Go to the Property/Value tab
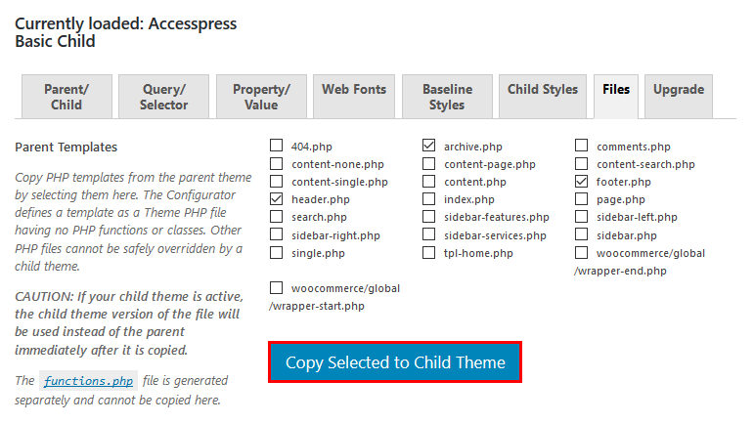Viewport: 754px width, 423px height. click(x=261, y=97)
